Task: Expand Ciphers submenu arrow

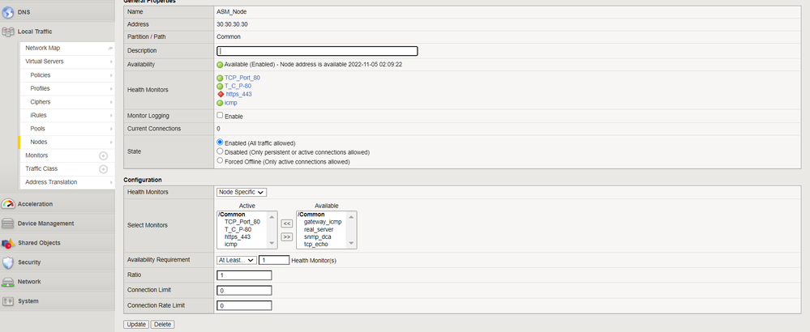Action: (110, 102)
